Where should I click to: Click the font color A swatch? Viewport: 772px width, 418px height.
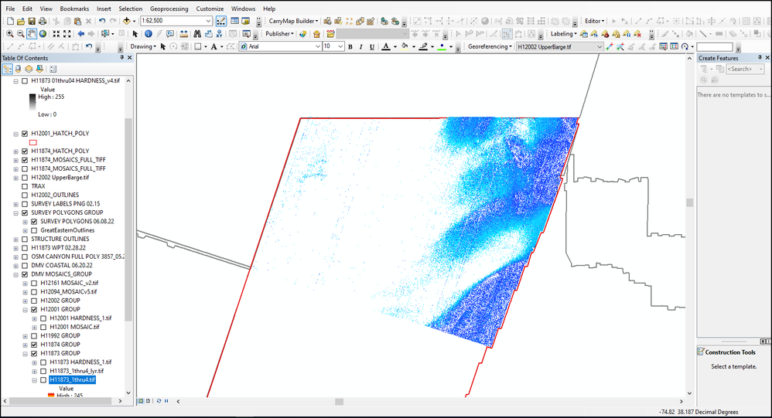pyautogui.click(x=386, y=46)
